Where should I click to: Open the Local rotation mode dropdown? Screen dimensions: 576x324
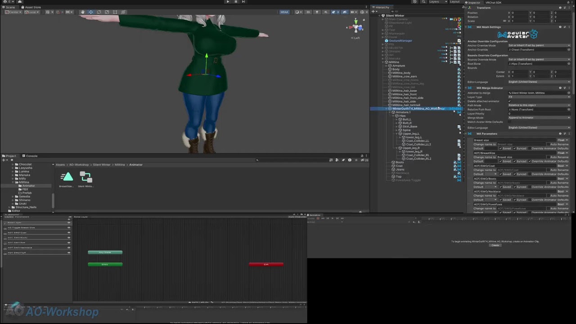pyautogui.click(x=31, y=12)
